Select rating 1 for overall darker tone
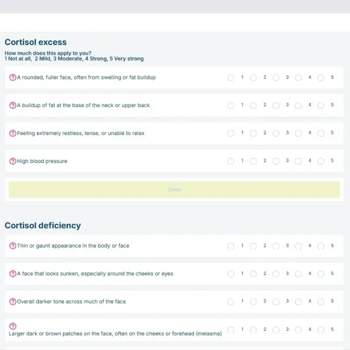Image resolution: width=350 pixels, height=350 pixels. (x=231, y=302)
